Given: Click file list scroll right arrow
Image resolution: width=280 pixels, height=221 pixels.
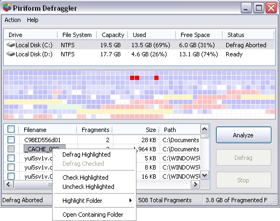Looking at the screenshot, I should tap(195, 185).
